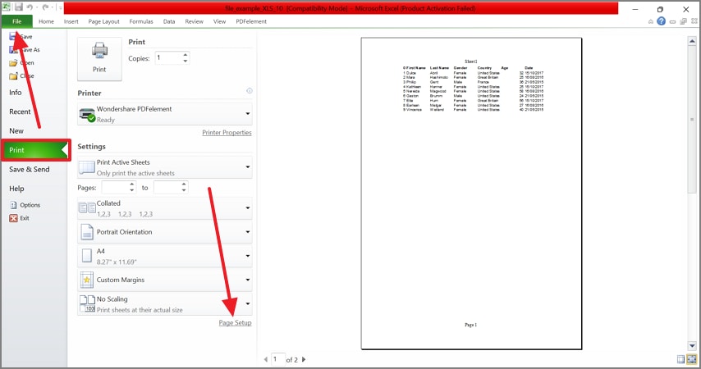Switch to the Insert ribbon tab
The height and width of the screenshot is (369, 701).
click(71, 21)
